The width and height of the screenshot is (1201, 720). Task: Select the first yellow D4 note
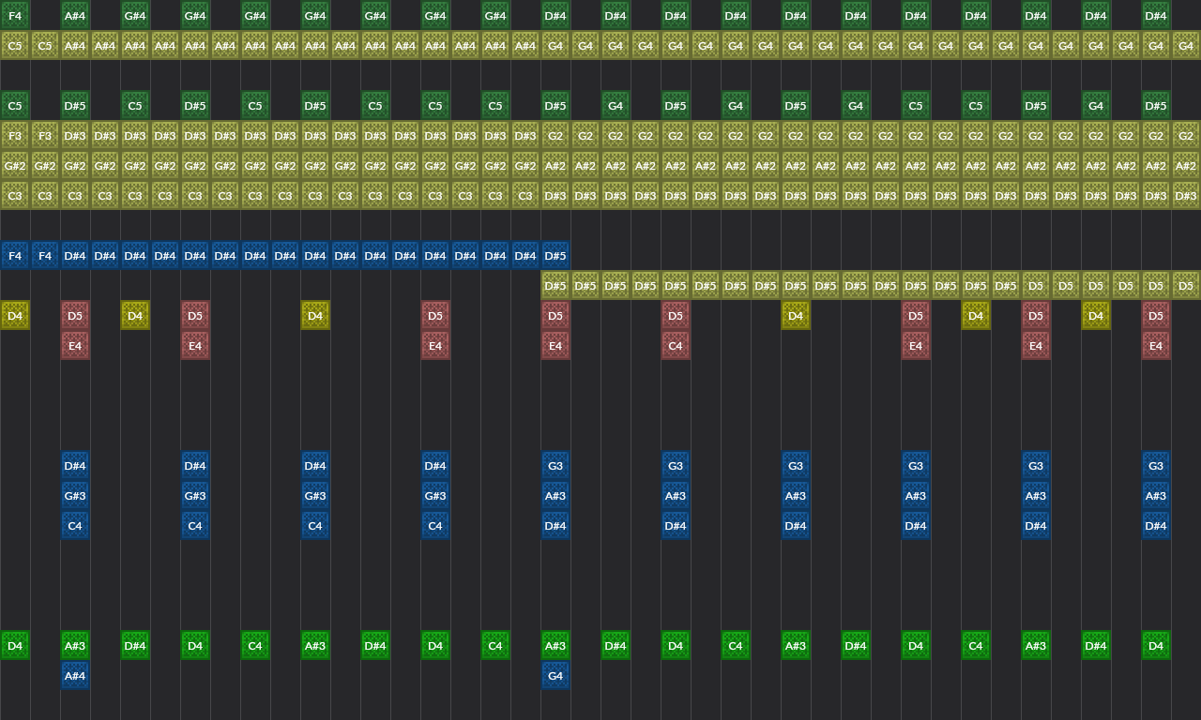pos(15,316)
